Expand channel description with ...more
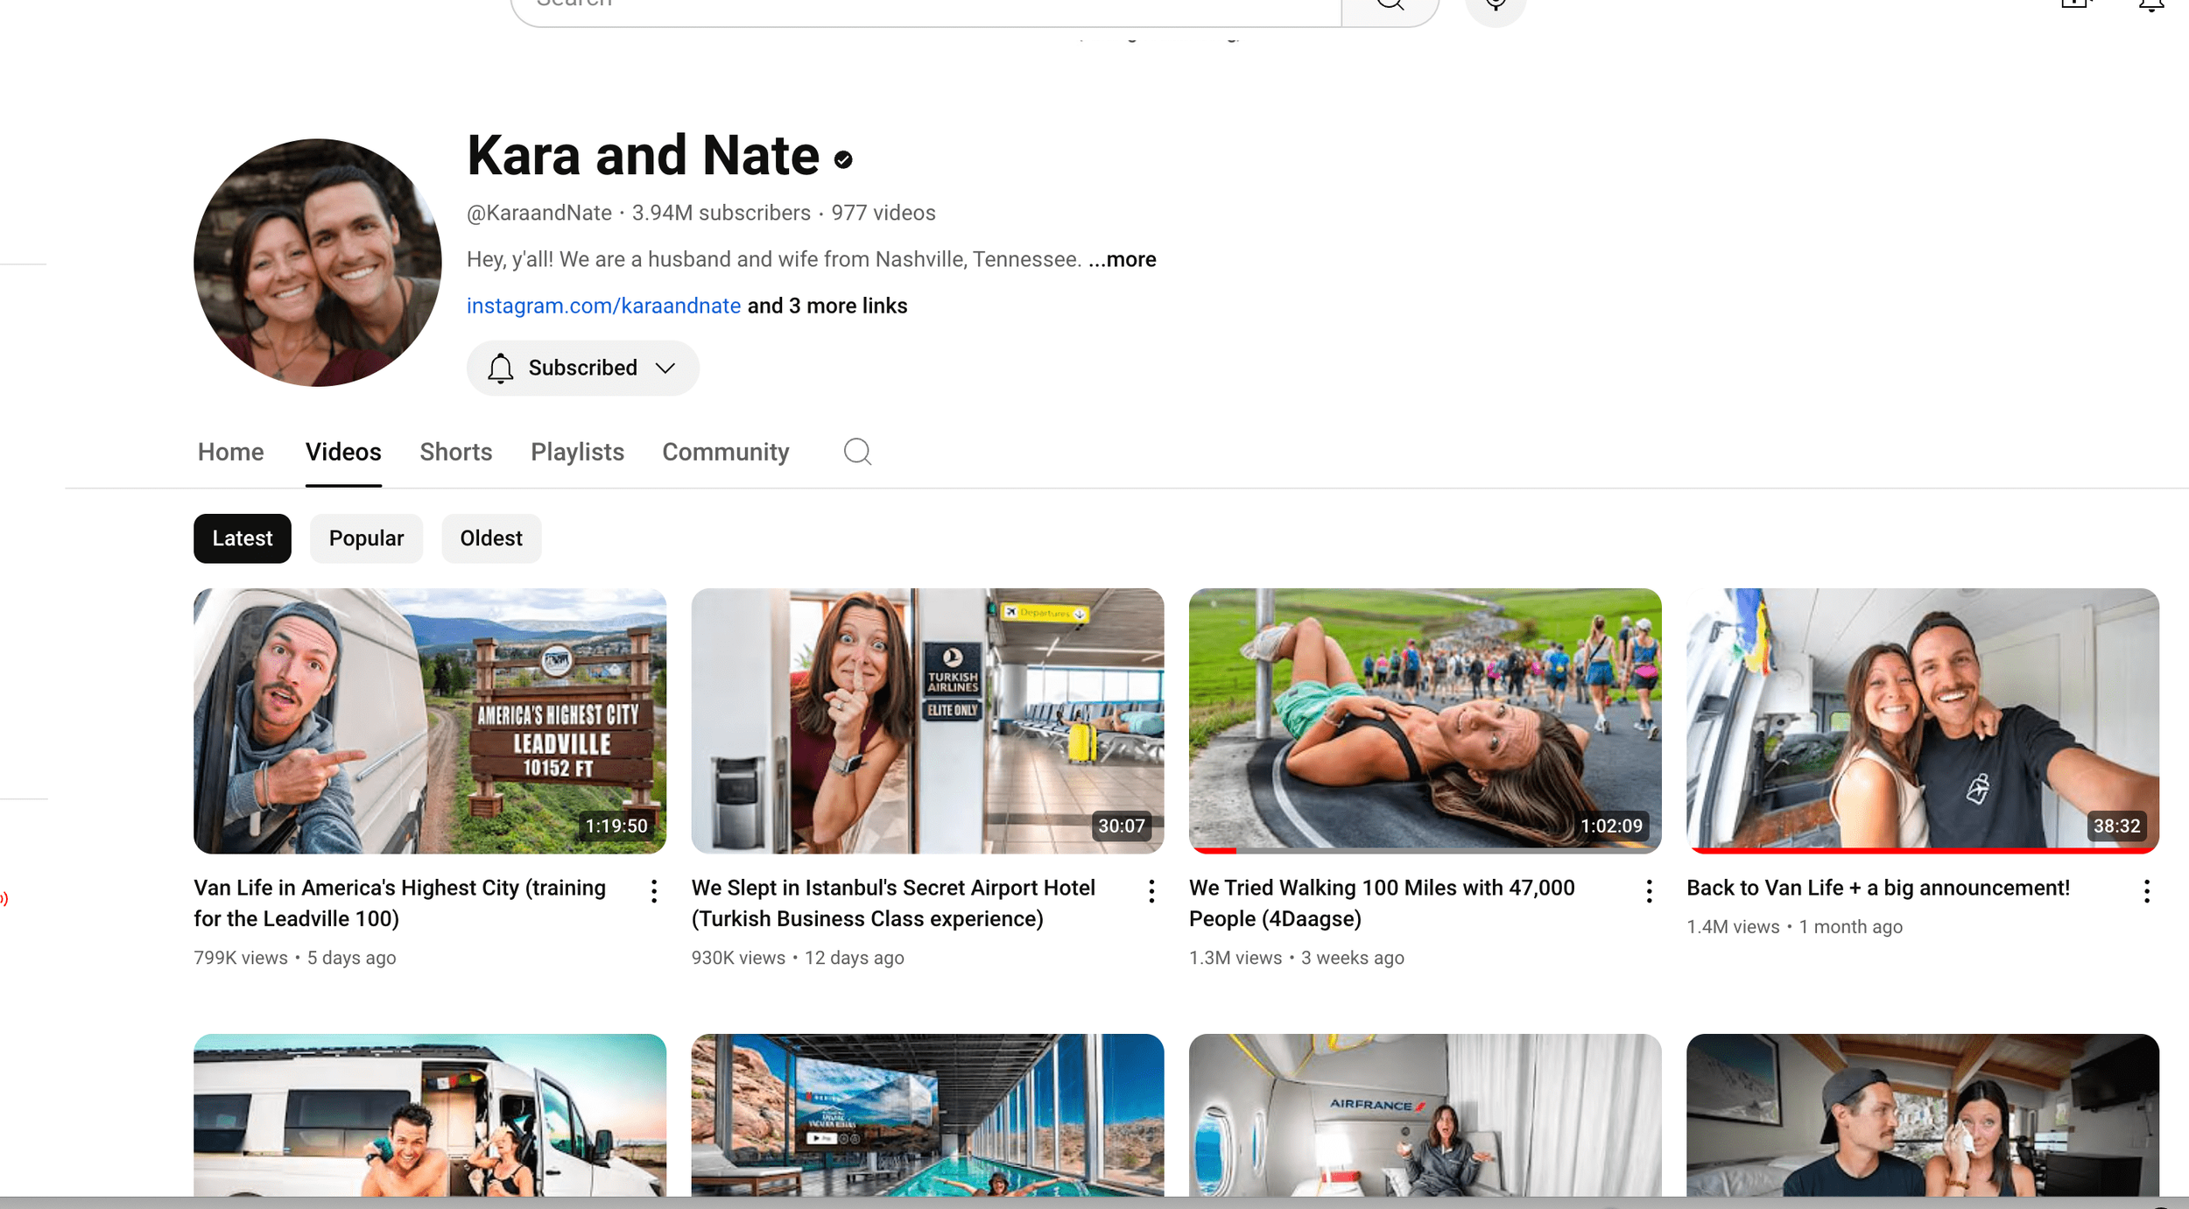The width and height of the screenshot is (2189, 1209). pos(1123,260)
